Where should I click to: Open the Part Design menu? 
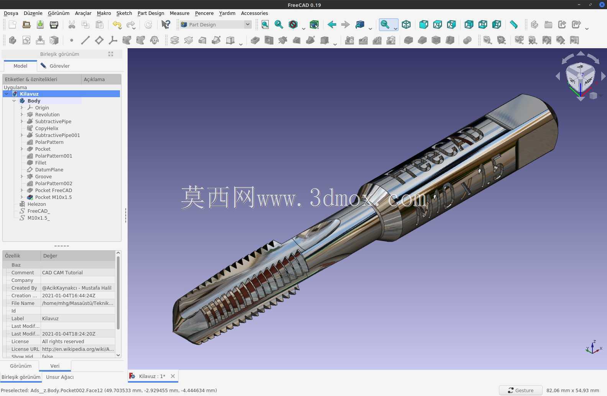click(x=151, y=13)
